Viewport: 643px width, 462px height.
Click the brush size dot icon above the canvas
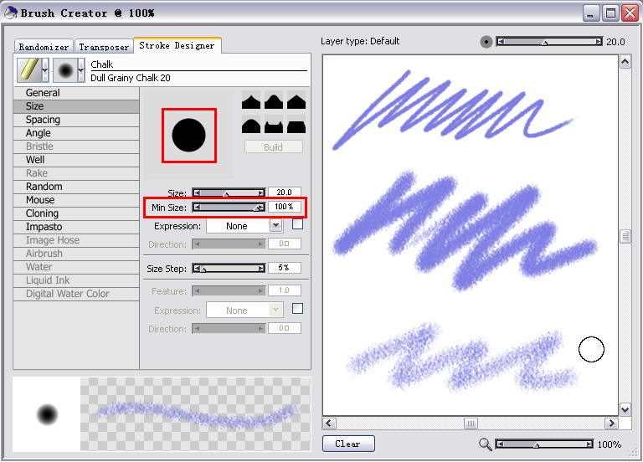[x=486, y=42]
